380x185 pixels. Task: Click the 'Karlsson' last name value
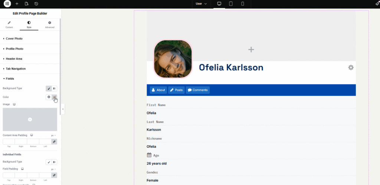pyautogui.click(x=154, y=130)
